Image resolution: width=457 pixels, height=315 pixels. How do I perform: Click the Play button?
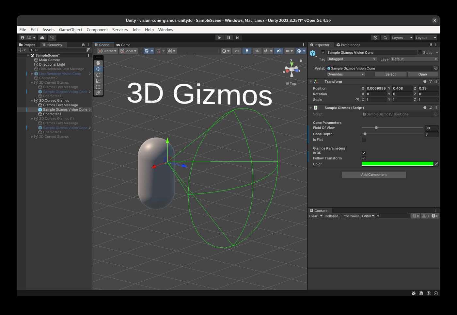pos(219,38)
